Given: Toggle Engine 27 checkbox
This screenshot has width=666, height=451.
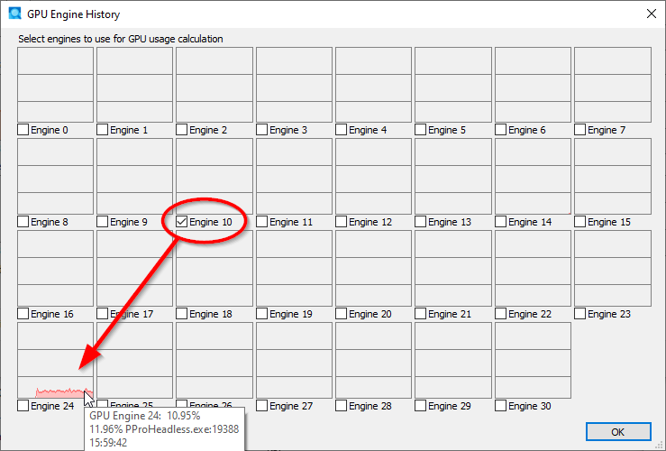Looking at the screenshot, I should click(261, 406).
